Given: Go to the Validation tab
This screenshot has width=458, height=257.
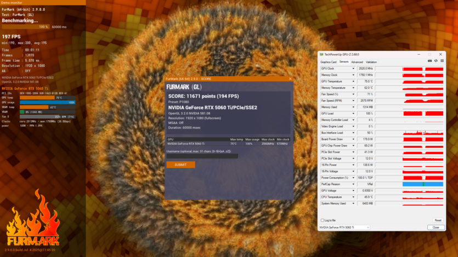Looking at the screenshot, I should point(371,62).
